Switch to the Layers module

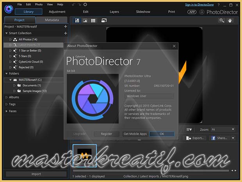pos(114,12)
